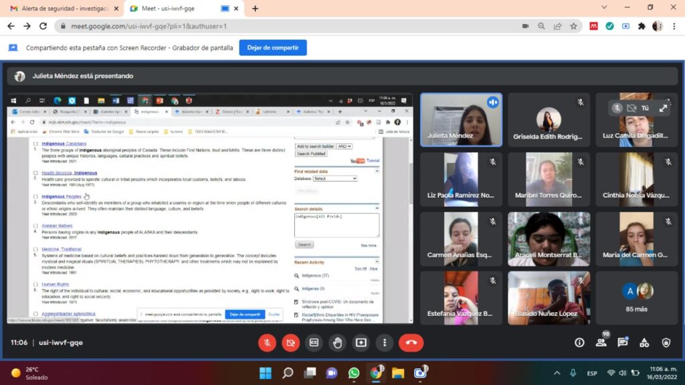Click camera-off icon on the Tú tile
The height and width of the screenshot is (385, 685).
point(631,108)
